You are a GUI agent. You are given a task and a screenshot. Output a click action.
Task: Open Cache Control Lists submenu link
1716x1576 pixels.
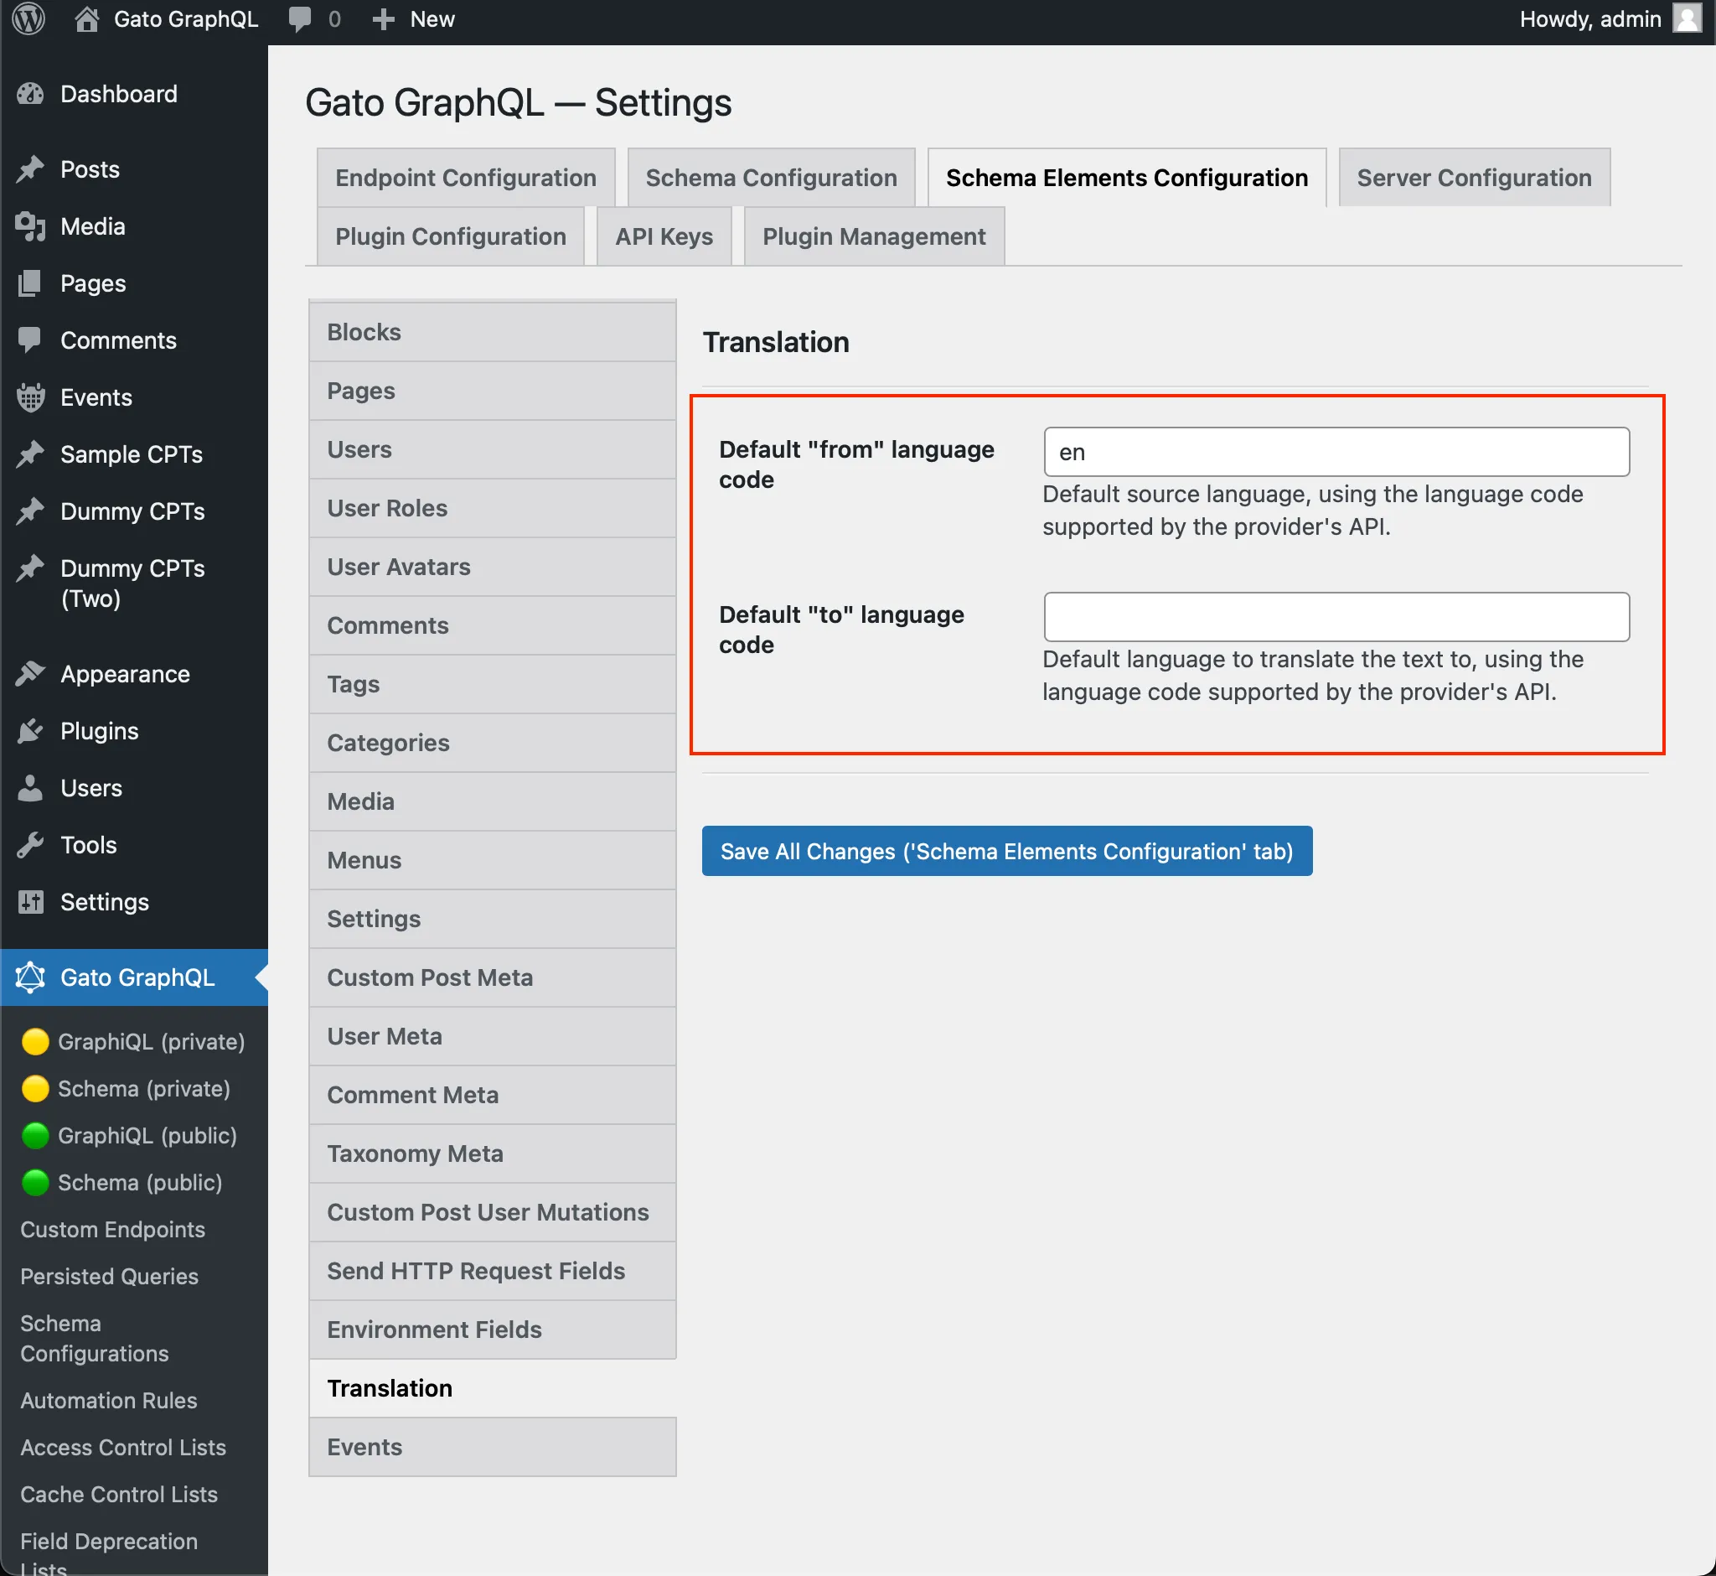click(x=119, y=1494)
